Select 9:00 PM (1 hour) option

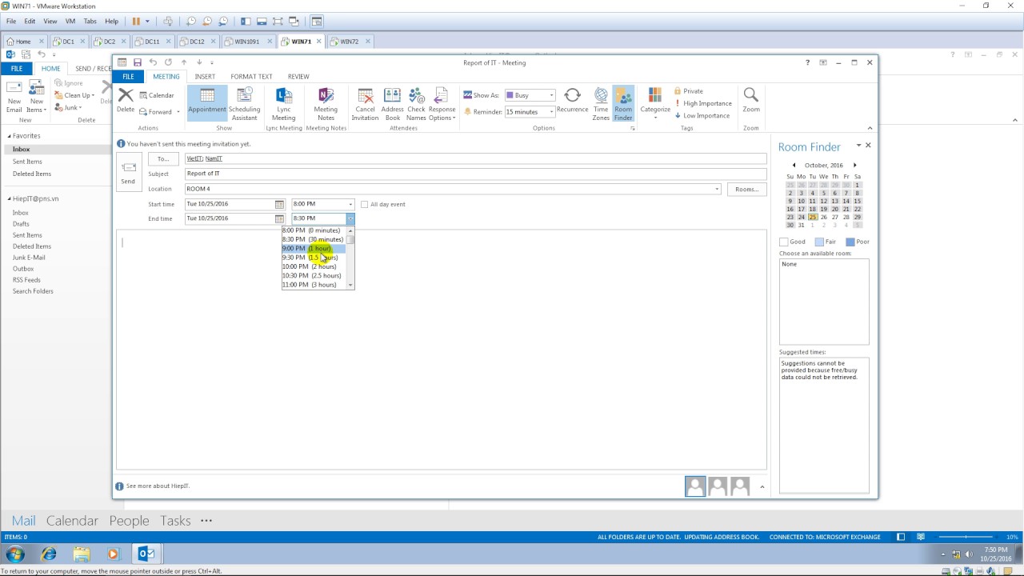pyautogui.click(x=314, y=249)
